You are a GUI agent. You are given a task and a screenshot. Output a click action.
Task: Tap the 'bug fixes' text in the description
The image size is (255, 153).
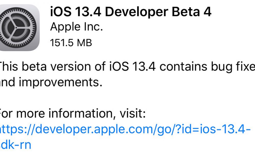pyautogui.click(x=235, y=67)
